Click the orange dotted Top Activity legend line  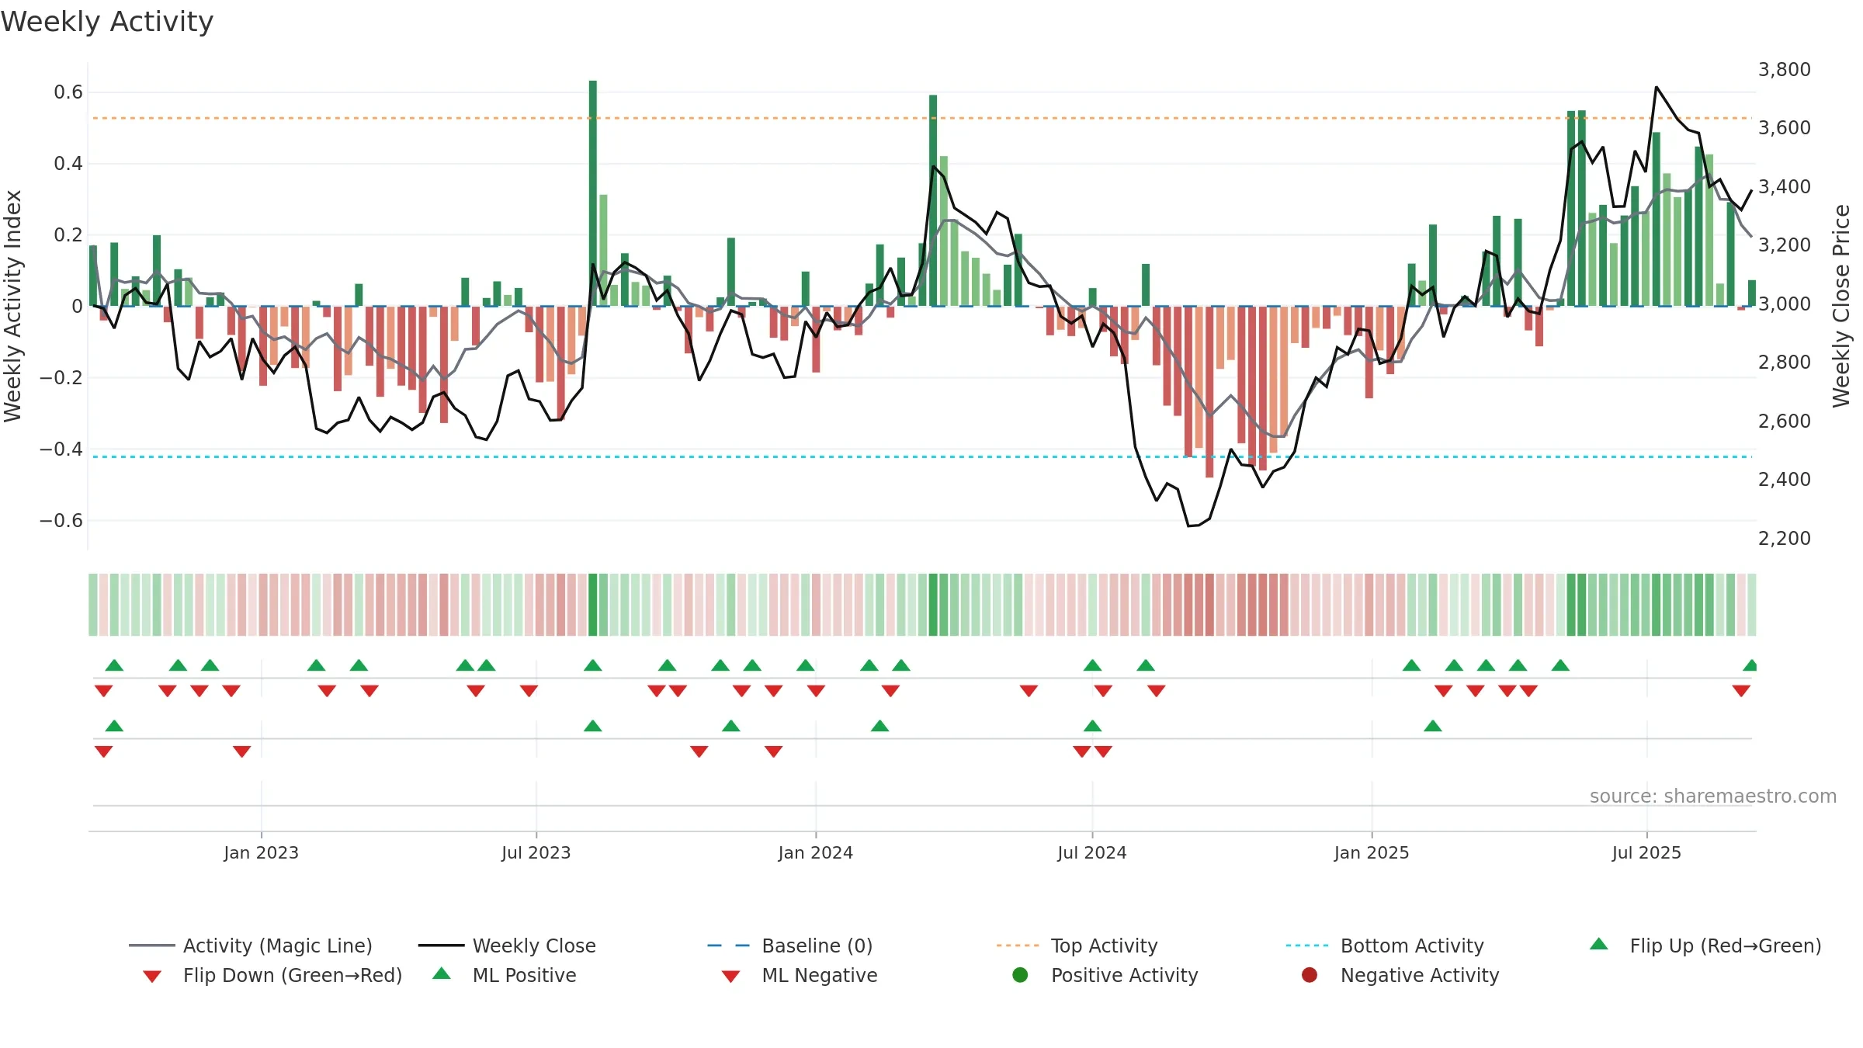tap(1018, 946)
